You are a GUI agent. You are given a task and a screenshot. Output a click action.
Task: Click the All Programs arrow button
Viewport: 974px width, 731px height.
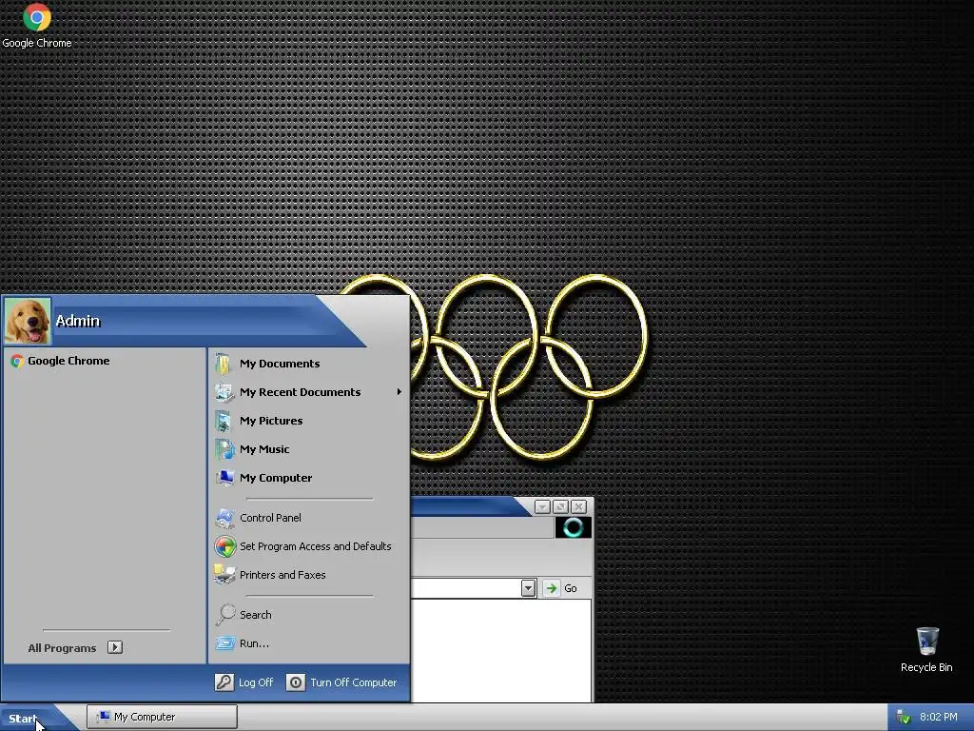(115, 647)
